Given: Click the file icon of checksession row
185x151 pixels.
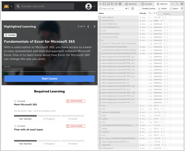Looking at the screenshot, I should click(x=100, y=148).
